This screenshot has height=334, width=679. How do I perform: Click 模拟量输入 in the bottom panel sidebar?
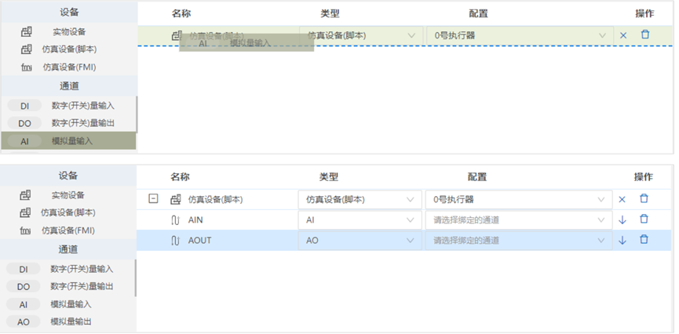pos(71,304)
